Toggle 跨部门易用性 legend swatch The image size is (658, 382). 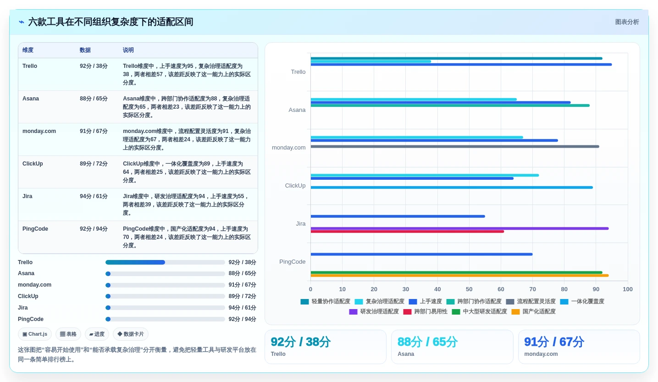pyautogui.click(x=407, y=312)
